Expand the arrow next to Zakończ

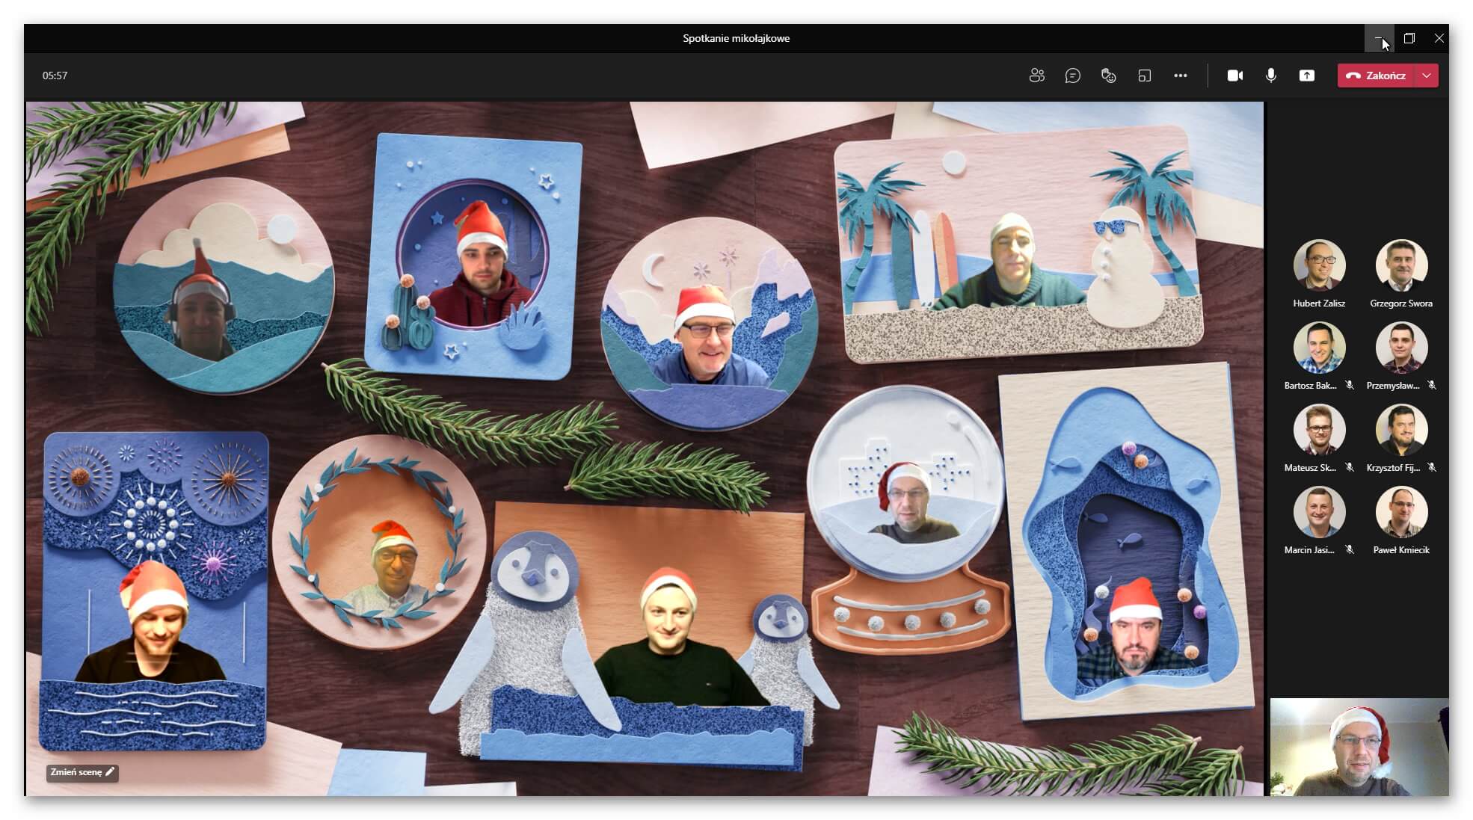[x=1427, y=75]
